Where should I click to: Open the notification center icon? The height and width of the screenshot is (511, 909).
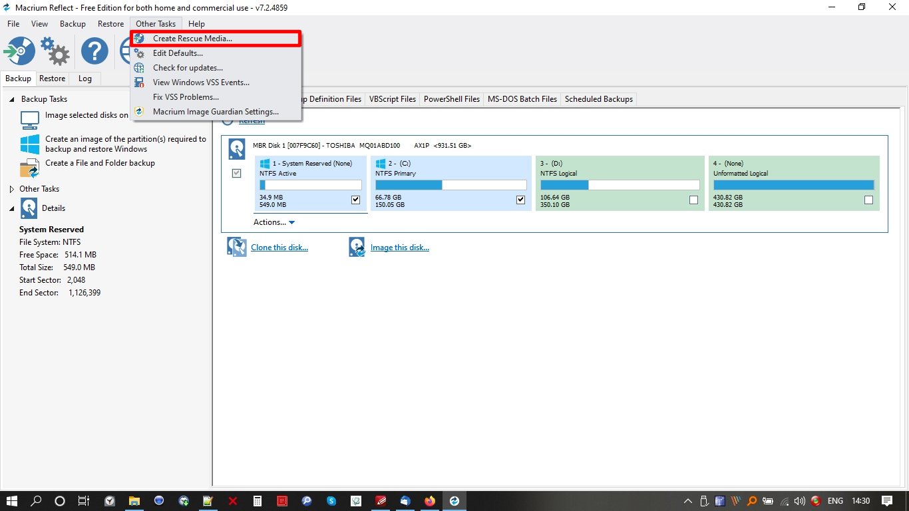coord(887,500)
